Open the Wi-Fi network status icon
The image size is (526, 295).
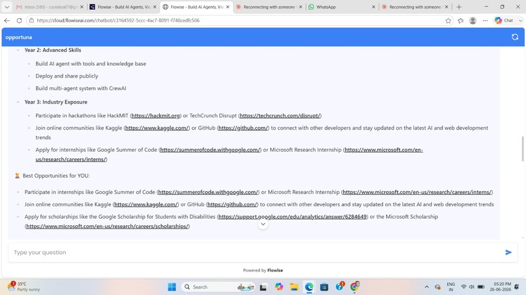tap(463, 287)
